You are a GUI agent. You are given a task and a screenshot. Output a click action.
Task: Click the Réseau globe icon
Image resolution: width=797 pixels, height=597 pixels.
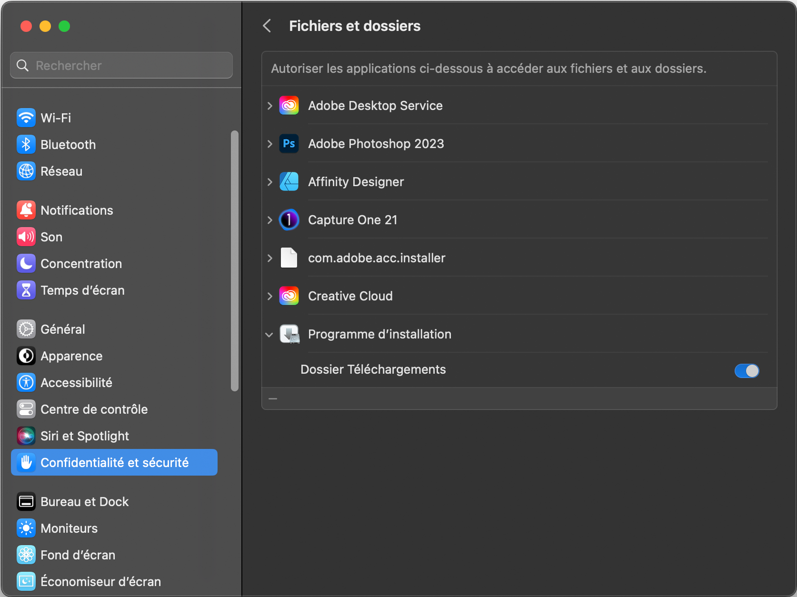coord(26,171)
